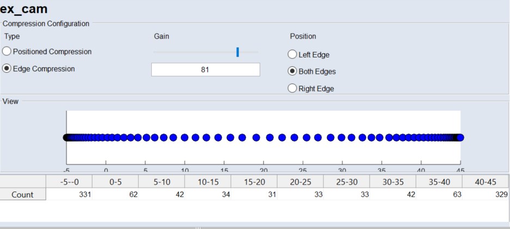Click the blue Gain slider thumb
Image resolution: width=510 pixels, height=229 pixels.
[238, 52]
